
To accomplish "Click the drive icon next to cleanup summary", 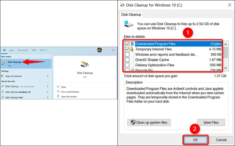I will (x=129, y=24).
